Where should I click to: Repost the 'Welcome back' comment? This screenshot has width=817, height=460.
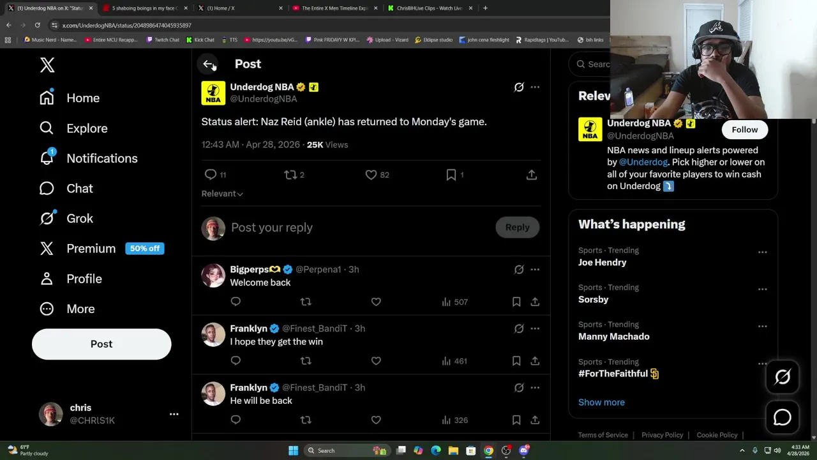pyautogui.click(x=306, y=302)
